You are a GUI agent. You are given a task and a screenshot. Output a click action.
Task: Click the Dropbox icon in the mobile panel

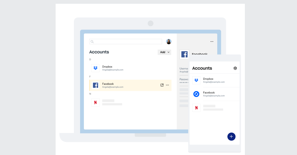tap(196, 80)
